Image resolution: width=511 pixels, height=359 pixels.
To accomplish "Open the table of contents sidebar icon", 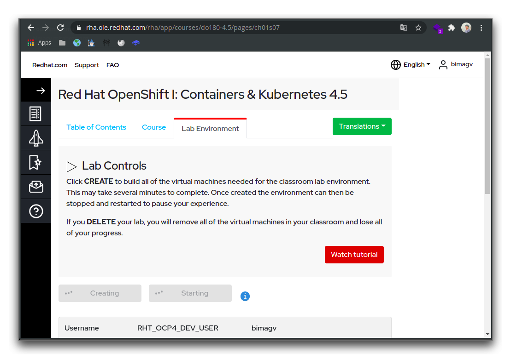I will click(35, 114).
